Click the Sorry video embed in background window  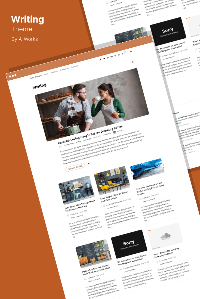168,32
